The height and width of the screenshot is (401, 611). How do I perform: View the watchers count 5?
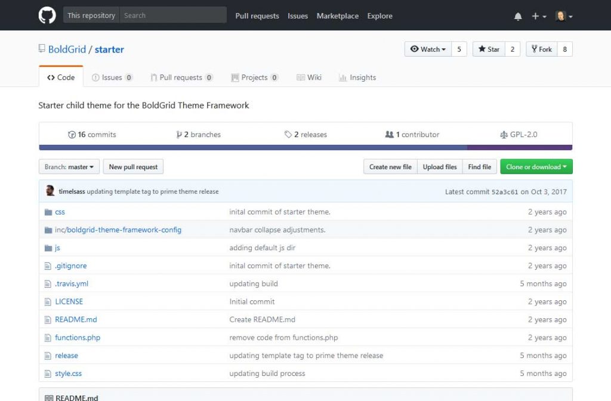(459, 49)
